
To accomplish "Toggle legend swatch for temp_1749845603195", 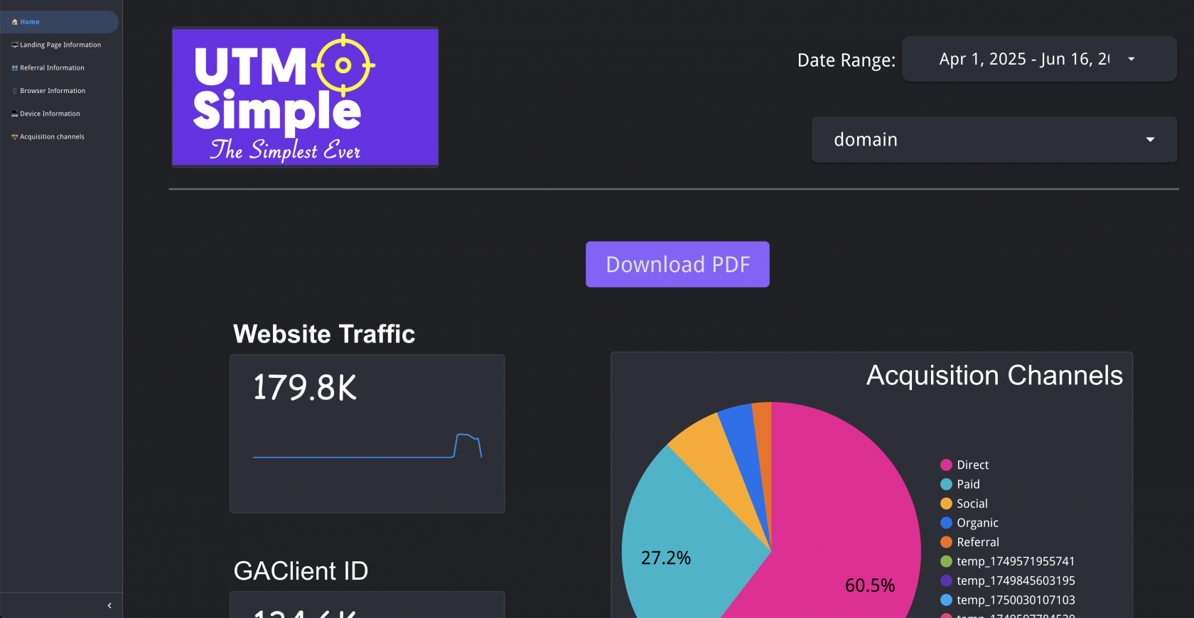I will click(946, 580).
